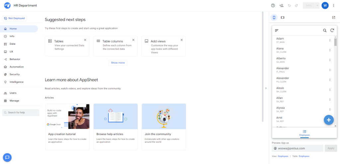Open row options for Adam
The width and height of the screenshot is (340, 164).
(330, 40)
